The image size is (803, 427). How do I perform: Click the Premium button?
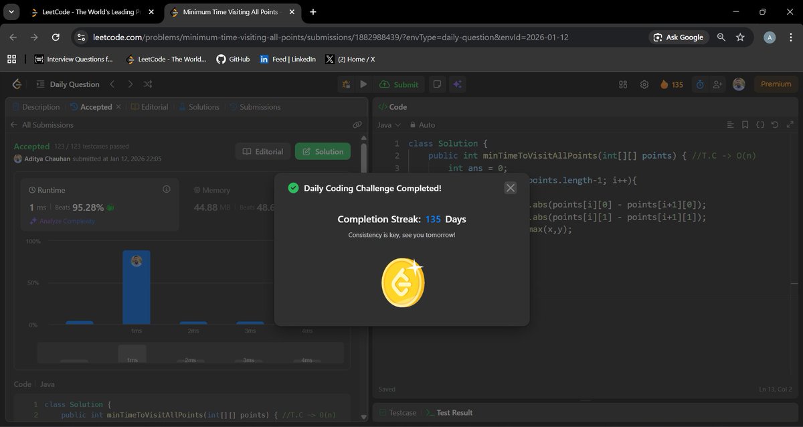click(x=776, y=84)
